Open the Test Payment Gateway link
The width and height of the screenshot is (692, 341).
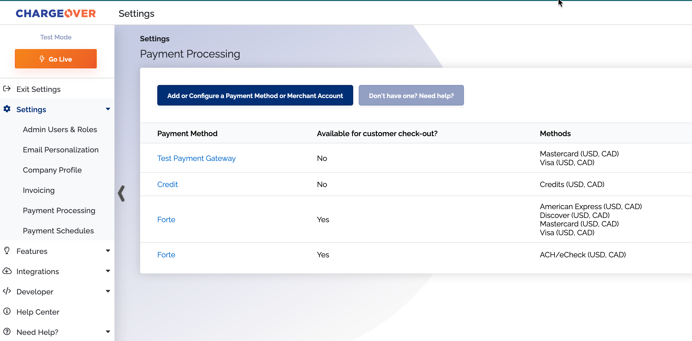coord(196,159)
